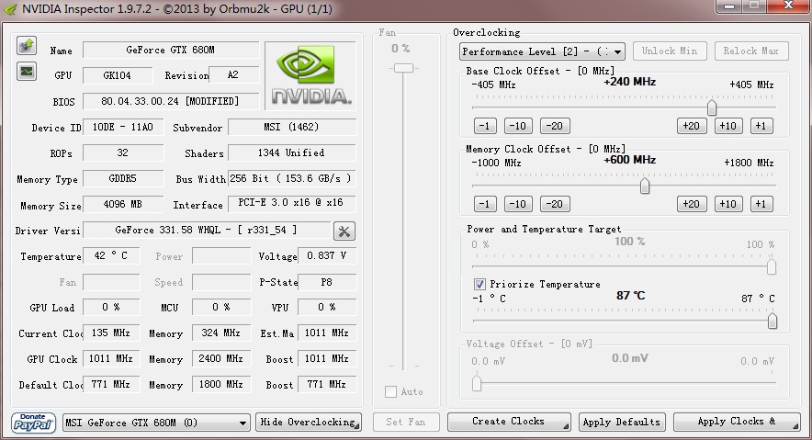
Task: Click the Memory Size field 4096 MB
Action: (x=123, y=204)
